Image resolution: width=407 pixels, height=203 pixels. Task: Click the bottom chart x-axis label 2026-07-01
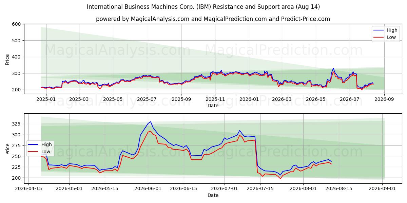point(225,189)
